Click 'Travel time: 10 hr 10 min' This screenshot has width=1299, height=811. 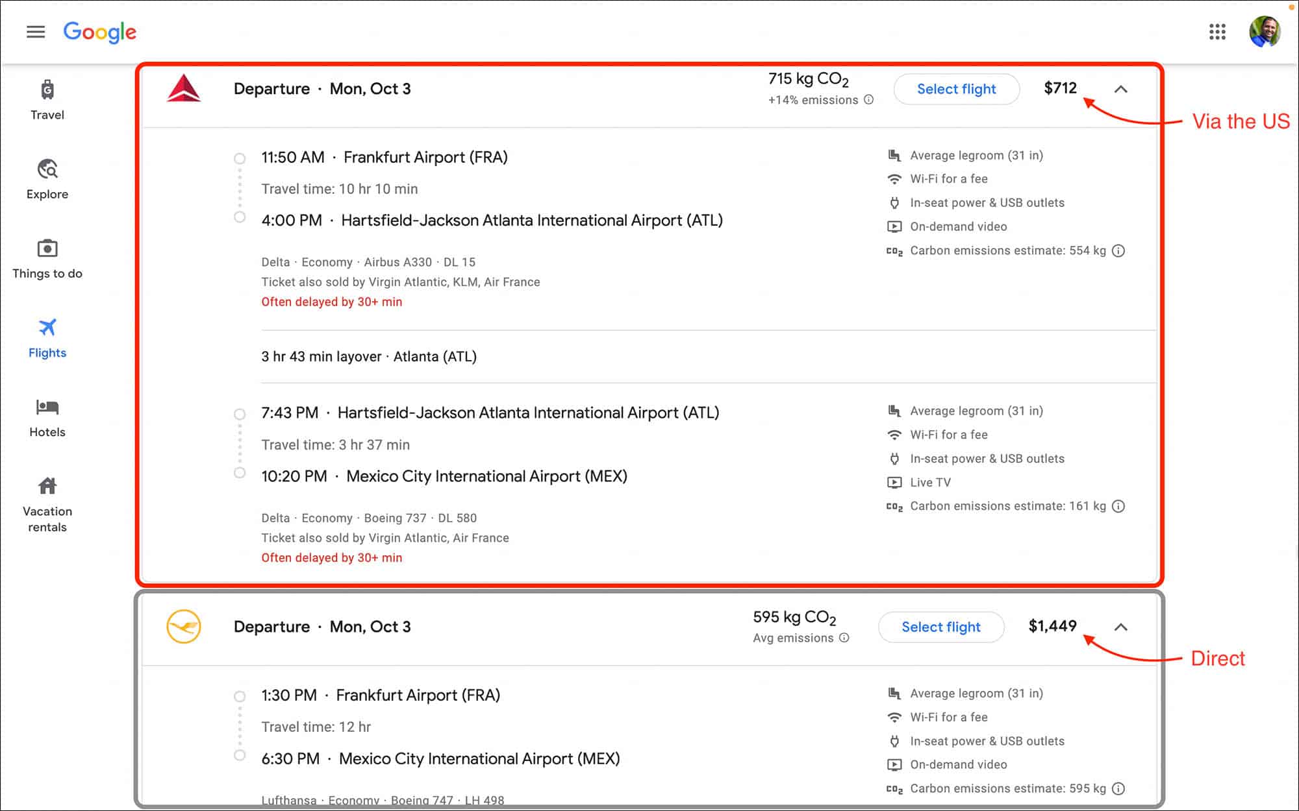click(340, 189)
